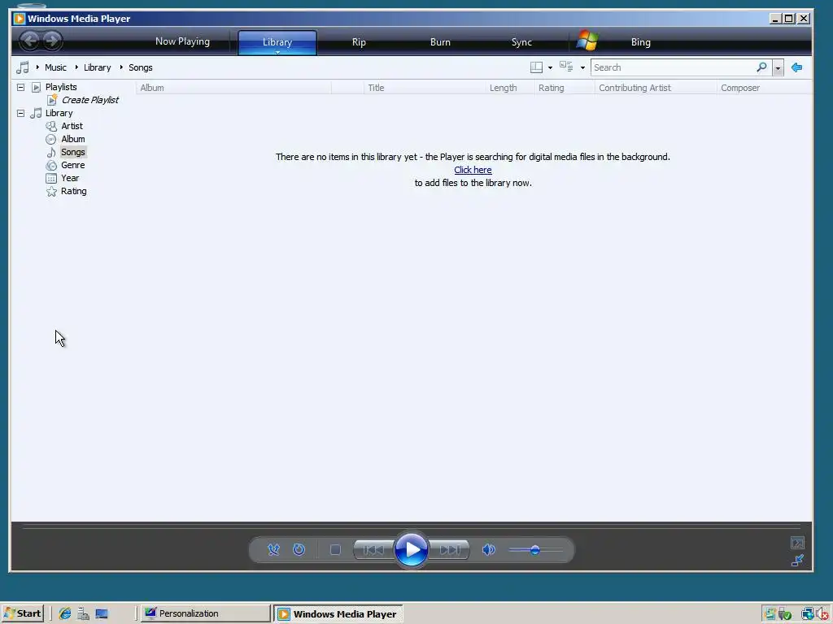Screen dimensions: 833x624
Task: Select Music in the breadcrumb path
Action: pyautogui.click(x=56, y=67)
